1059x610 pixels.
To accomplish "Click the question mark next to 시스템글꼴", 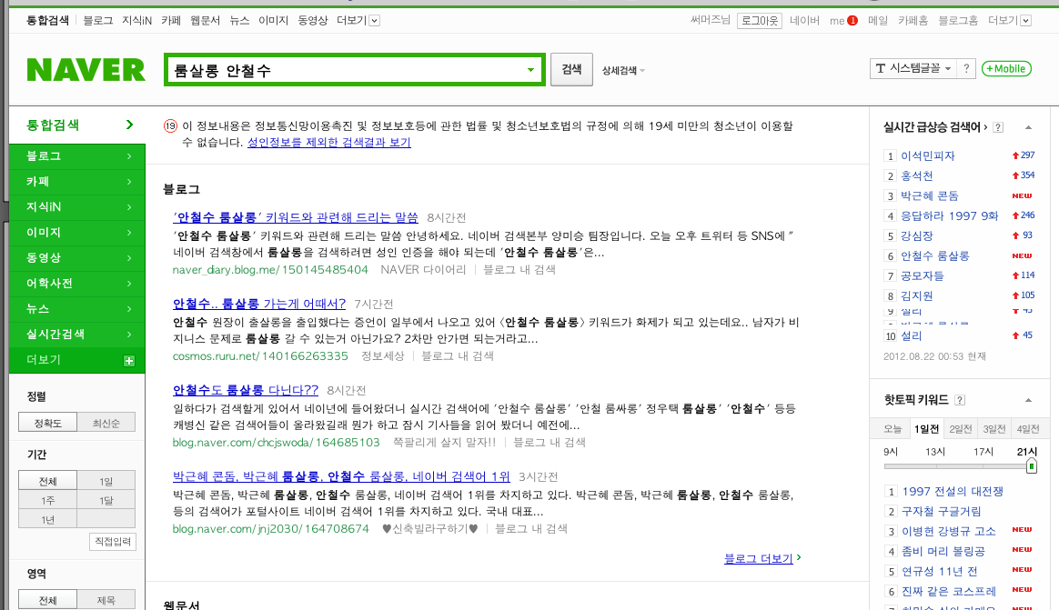I will pyautogui.click(x=966, y=68).
